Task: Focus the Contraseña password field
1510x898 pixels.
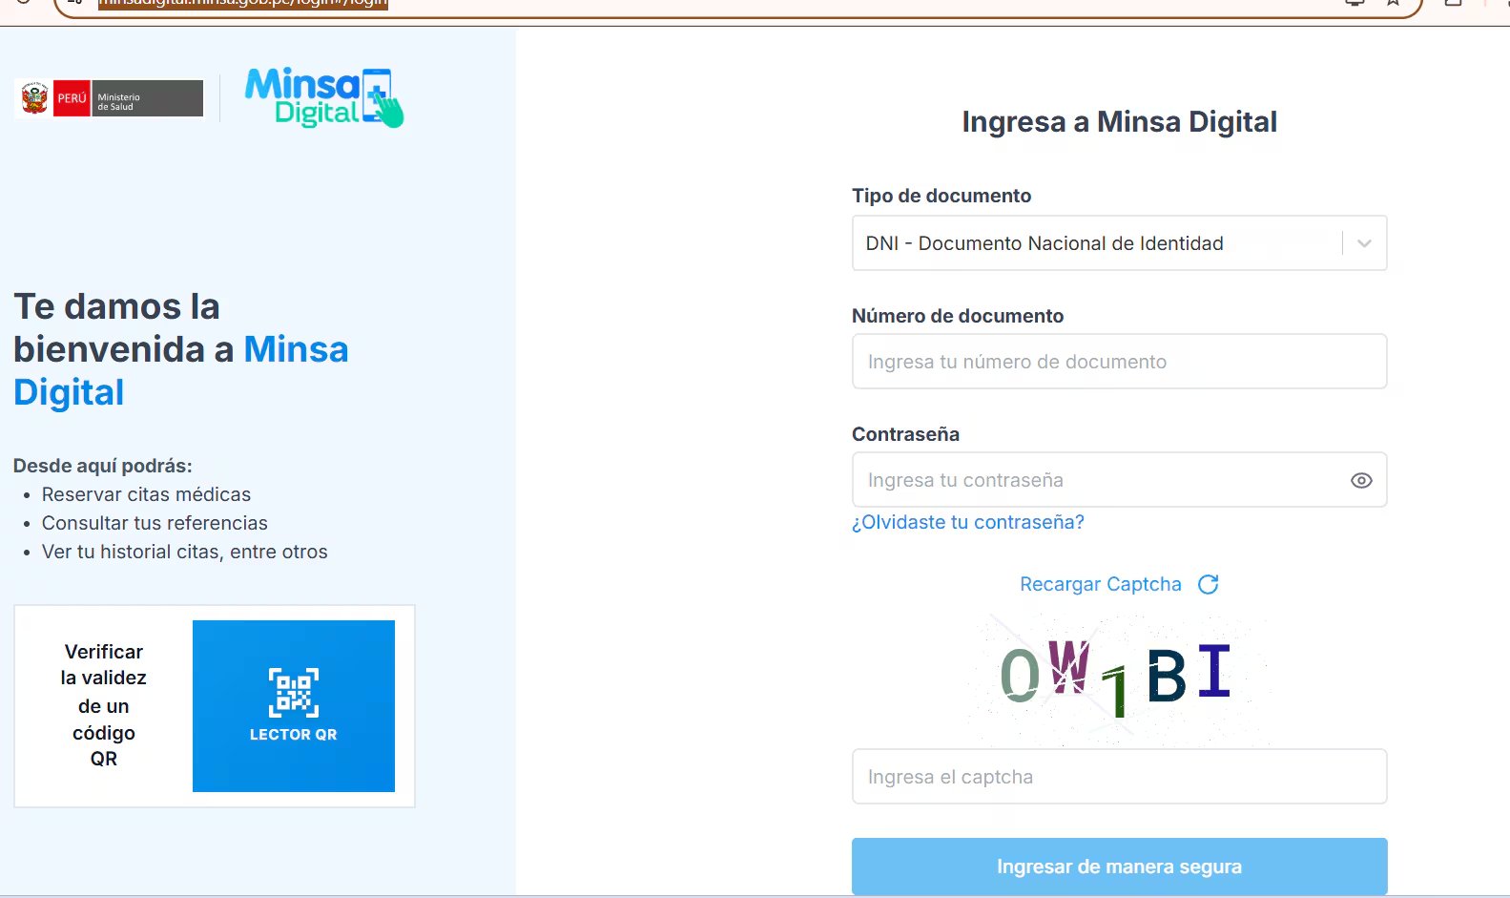Action: click(1119, 480)
